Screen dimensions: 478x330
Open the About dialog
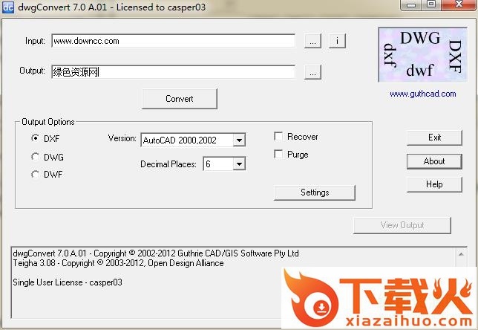click(x=434, y=161)
